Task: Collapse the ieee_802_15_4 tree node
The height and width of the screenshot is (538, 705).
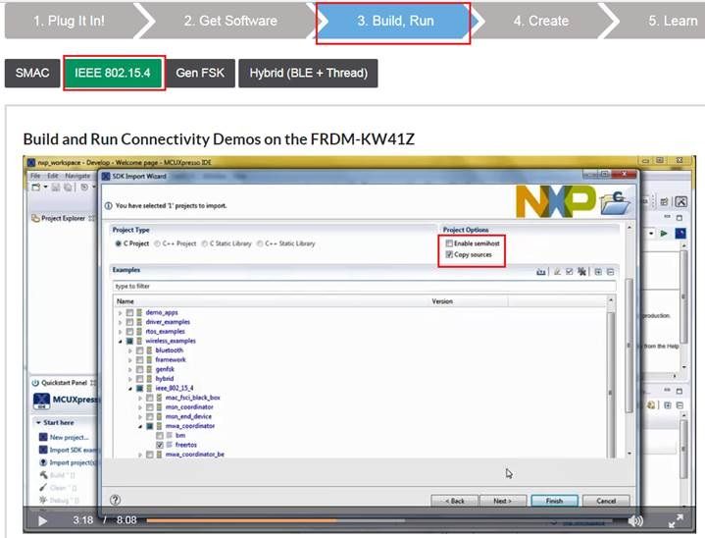Action: pos(130,388)
